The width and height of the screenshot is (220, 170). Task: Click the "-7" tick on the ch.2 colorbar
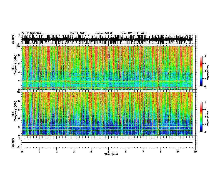coord(205,132)
